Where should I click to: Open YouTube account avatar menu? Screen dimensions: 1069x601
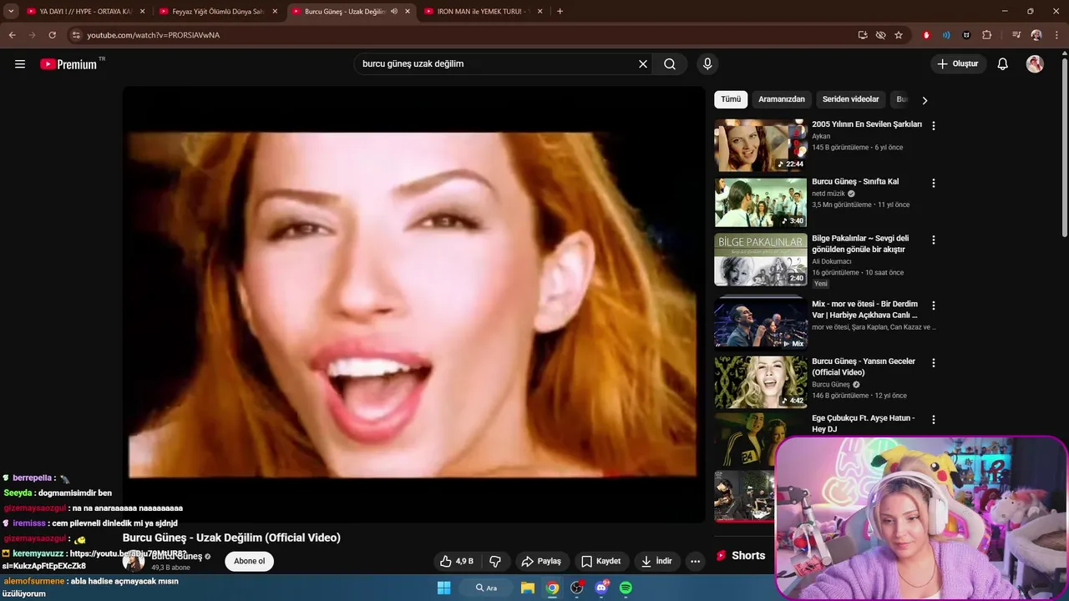(1035, 64)
